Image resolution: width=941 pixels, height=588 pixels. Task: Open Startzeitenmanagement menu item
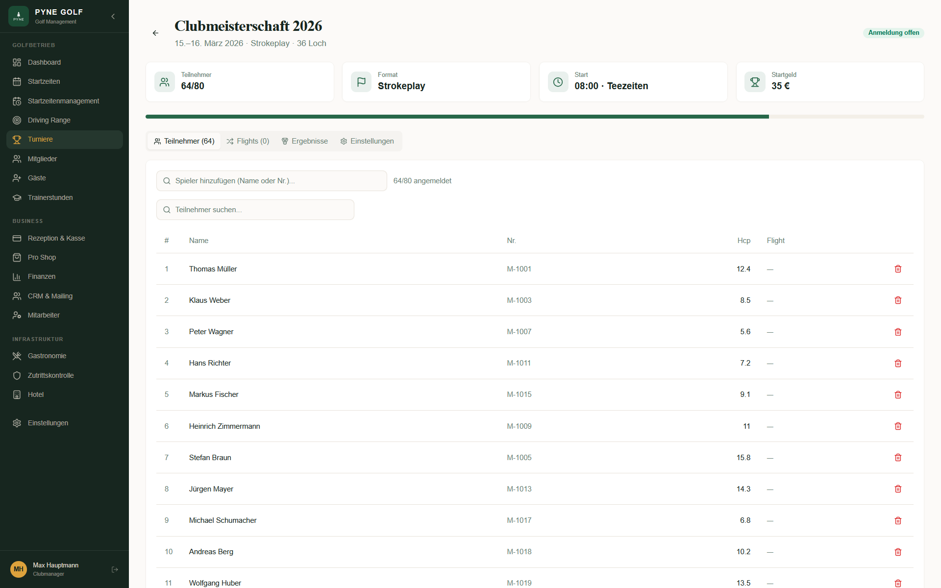tap(63, 101)
